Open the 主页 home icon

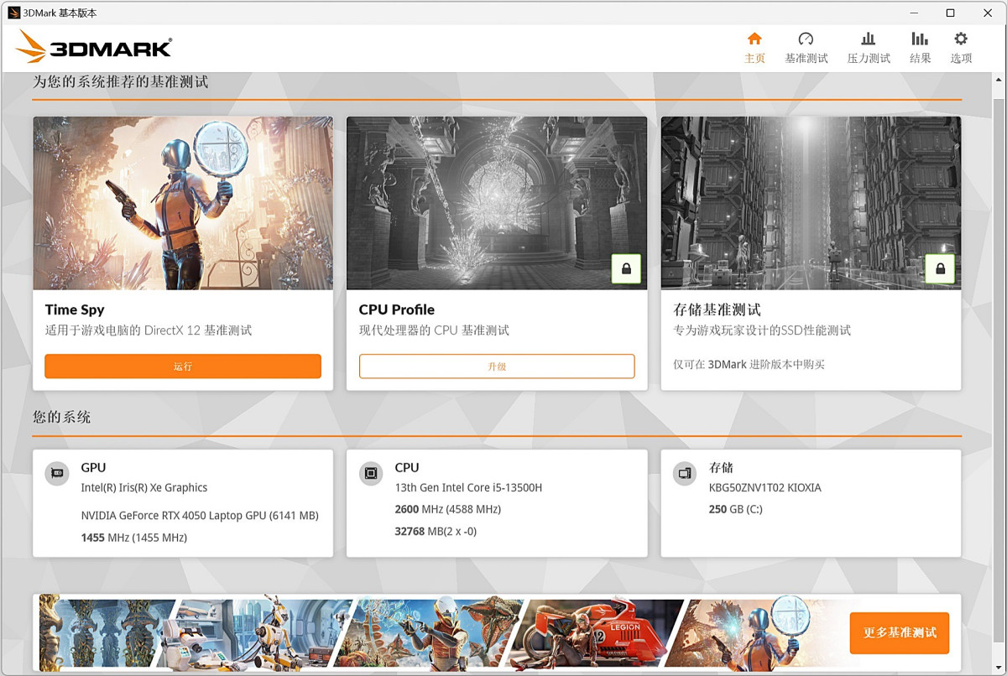pos(754,39)
